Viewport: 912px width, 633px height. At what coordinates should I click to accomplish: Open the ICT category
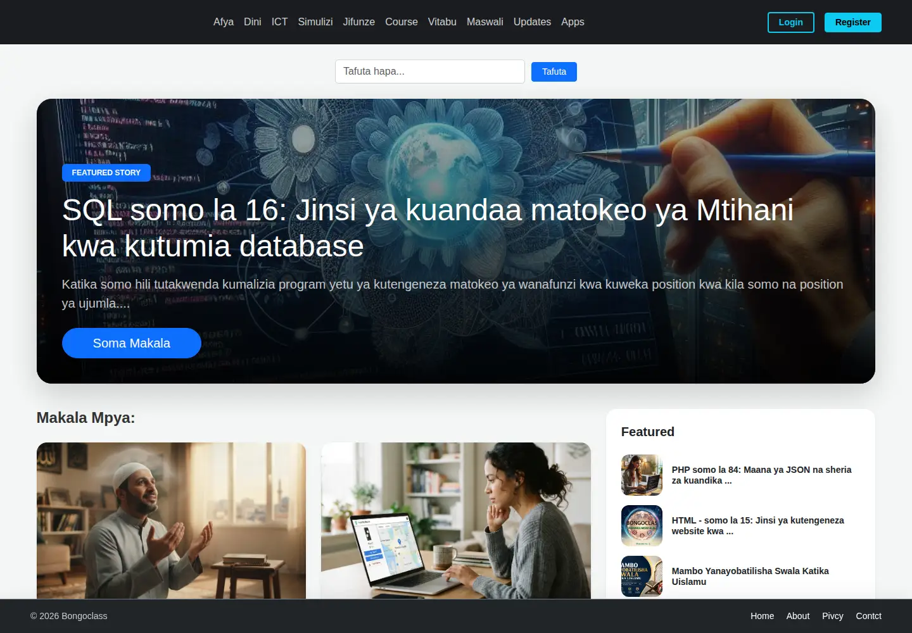point(279,22)
